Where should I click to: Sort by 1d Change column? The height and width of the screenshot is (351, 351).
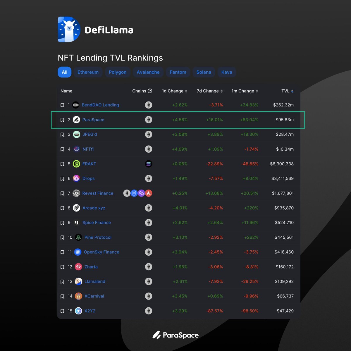(x=174, y=91)
